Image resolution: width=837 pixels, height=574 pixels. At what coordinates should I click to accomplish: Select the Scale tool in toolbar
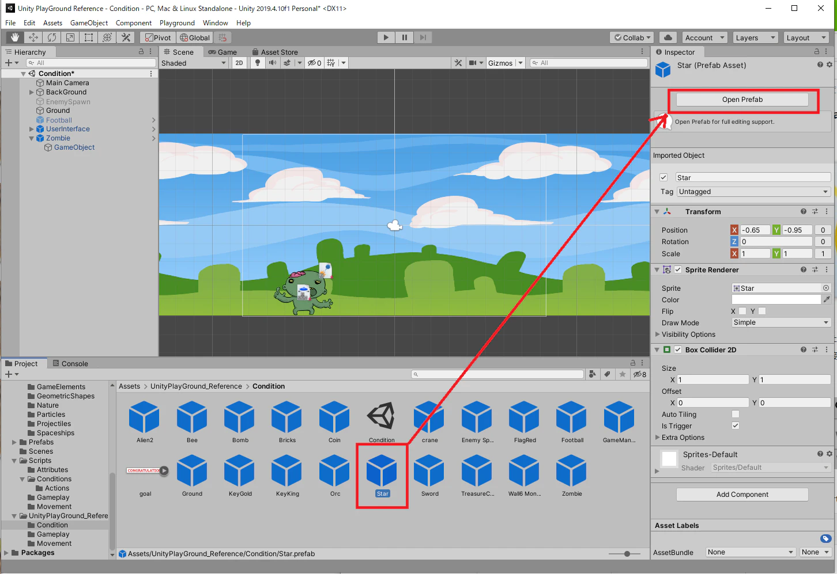70,37
